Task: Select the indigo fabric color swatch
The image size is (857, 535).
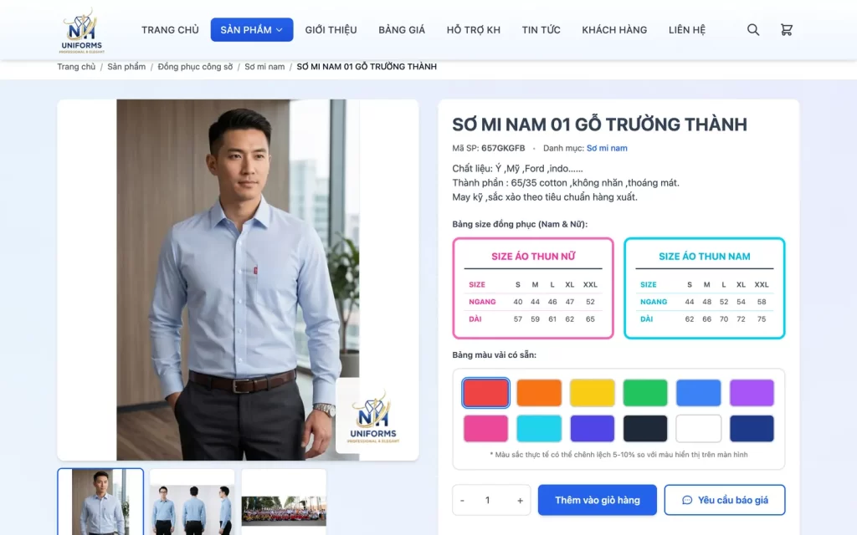Action: (593, 428)
